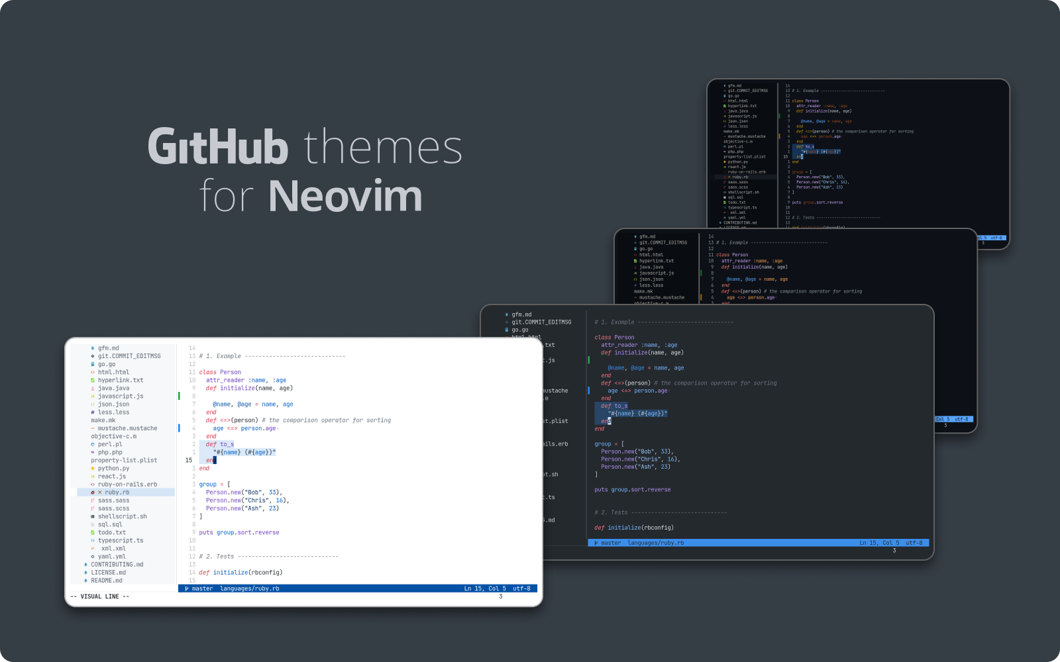
Task: Click the markdown icon beside README.md, light window
Action: pos(85,581)
